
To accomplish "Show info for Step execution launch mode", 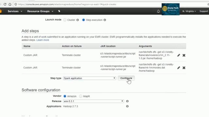I will (x=105, y=20).
